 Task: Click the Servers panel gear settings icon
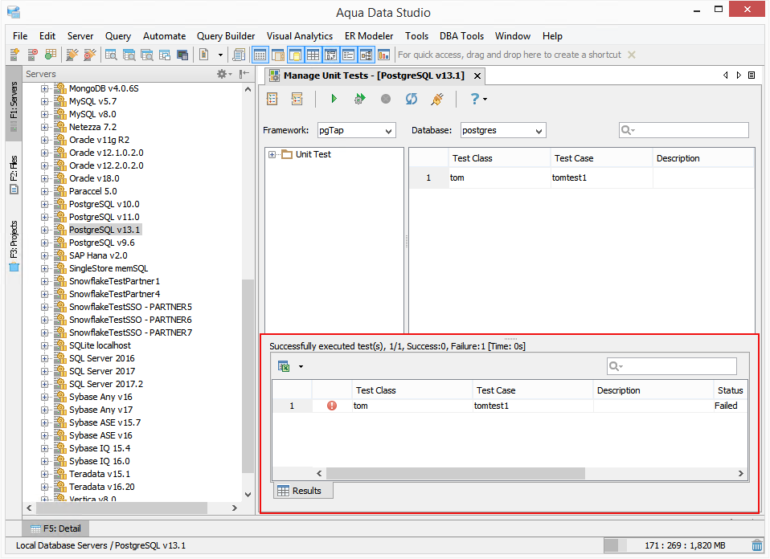(x=222, y=74)
